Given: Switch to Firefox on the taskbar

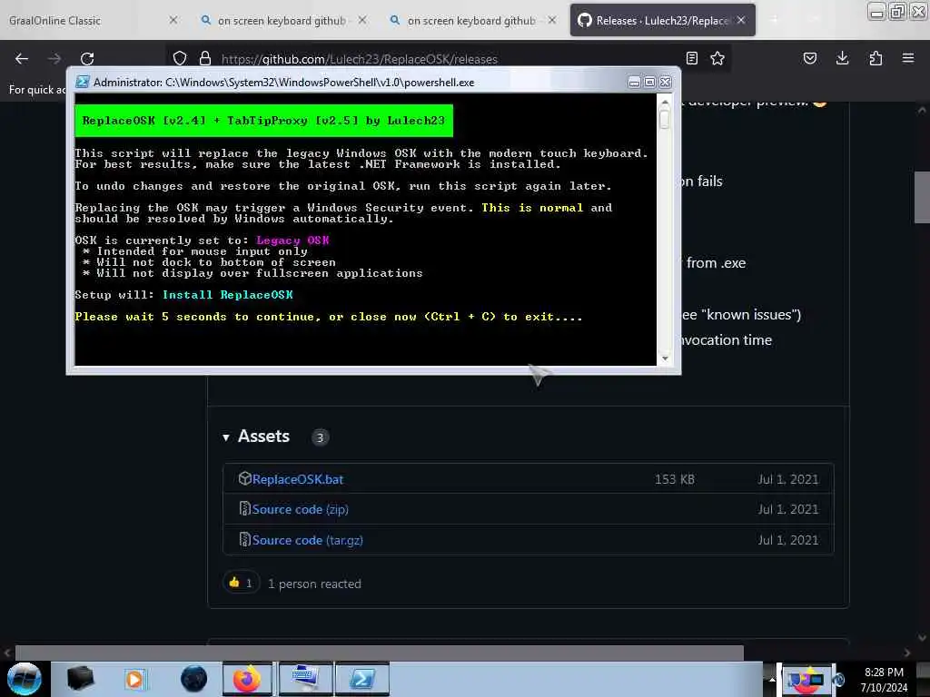Looking at the screenshot, I should 247,679.
